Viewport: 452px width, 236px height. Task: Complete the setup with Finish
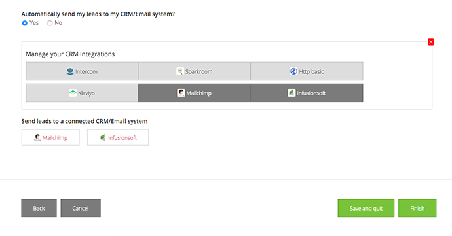point(417,208)
